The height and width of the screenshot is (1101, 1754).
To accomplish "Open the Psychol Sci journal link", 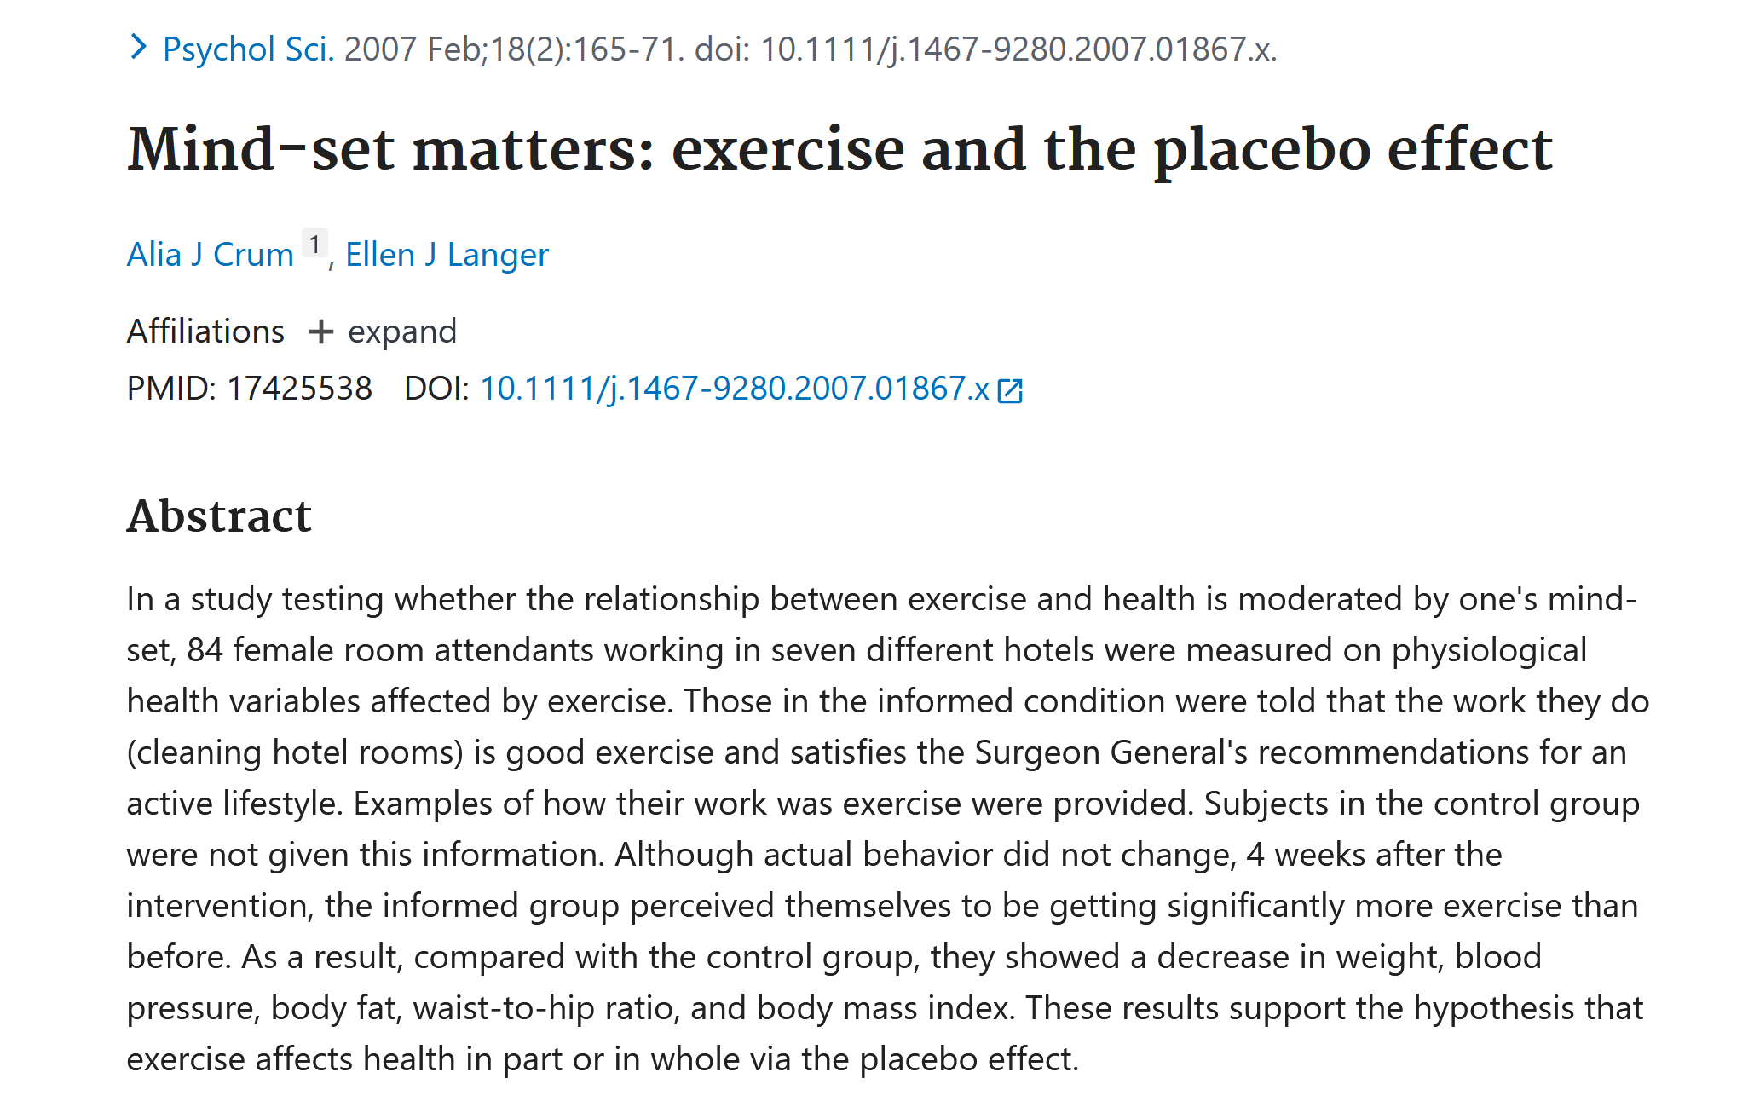I will (248, 49).
